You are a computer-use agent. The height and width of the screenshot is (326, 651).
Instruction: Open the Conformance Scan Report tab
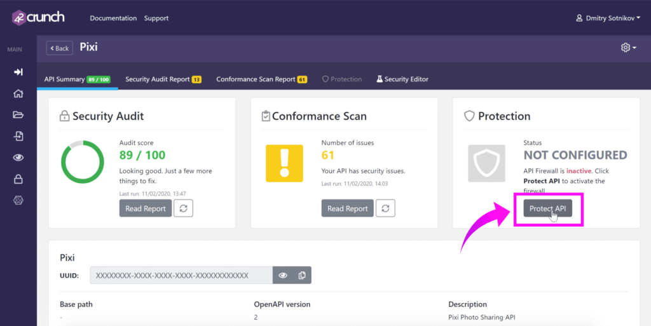click(261, 79)
